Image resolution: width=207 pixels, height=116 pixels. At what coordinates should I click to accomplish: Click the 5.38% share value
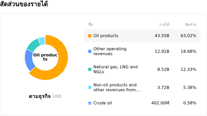click(x=190, y=87)
